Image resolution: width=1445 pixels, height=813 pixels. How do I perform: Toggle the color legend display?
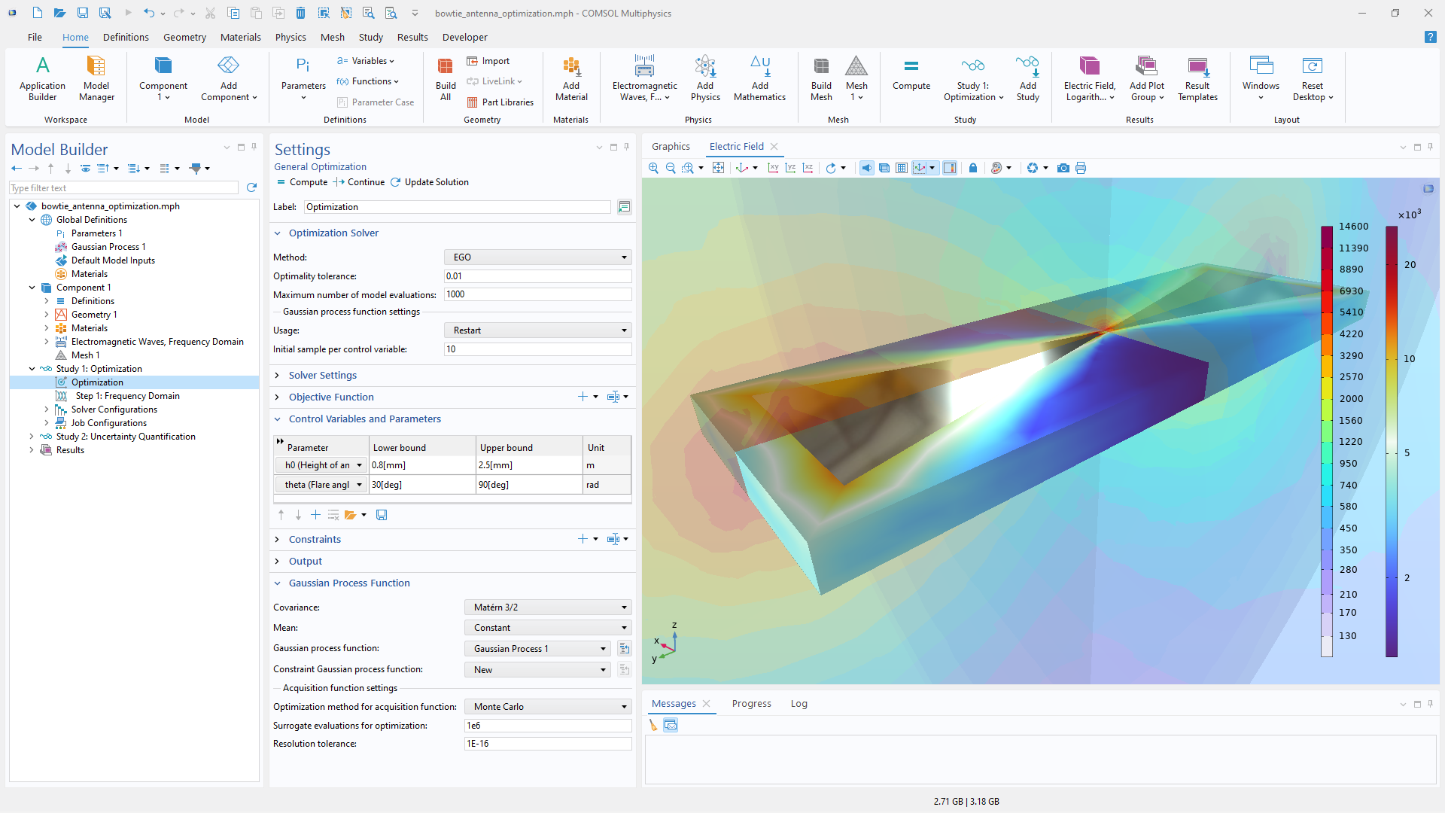tap(950, 168)
